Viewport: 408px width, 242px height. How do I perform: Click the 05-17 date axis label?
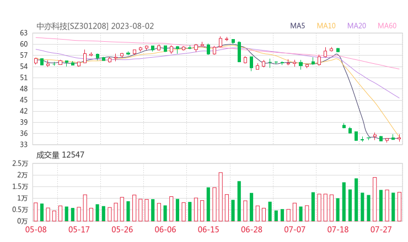(x=79, y=229)
